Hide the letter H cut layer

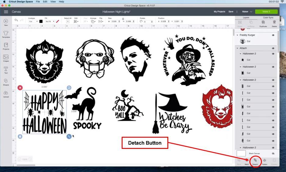coord(273,141)
